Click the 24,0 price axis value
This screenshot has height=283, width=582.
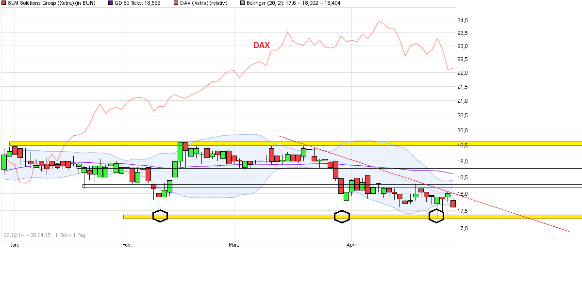pos(463,20)
